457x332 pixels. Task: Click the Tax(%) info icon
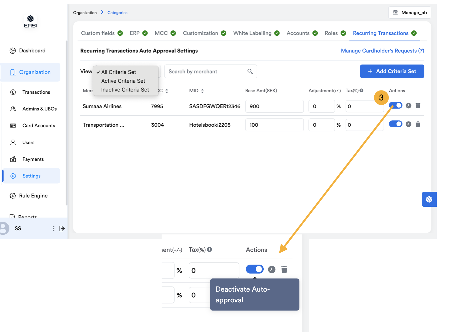coord(362,90)
